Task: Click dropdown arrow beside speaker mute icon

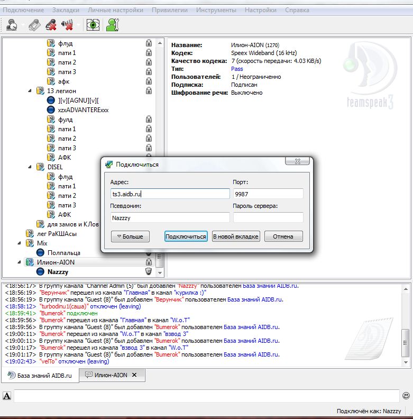Action: click(x=79, y=25)
